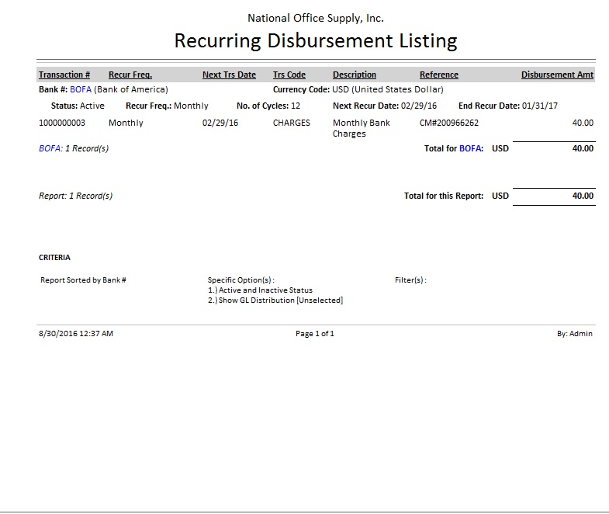Screen dimensions: 609x514
Task: Select the italic "BOFA: 1 Record(s)" text
Action: tap(74, 148)
